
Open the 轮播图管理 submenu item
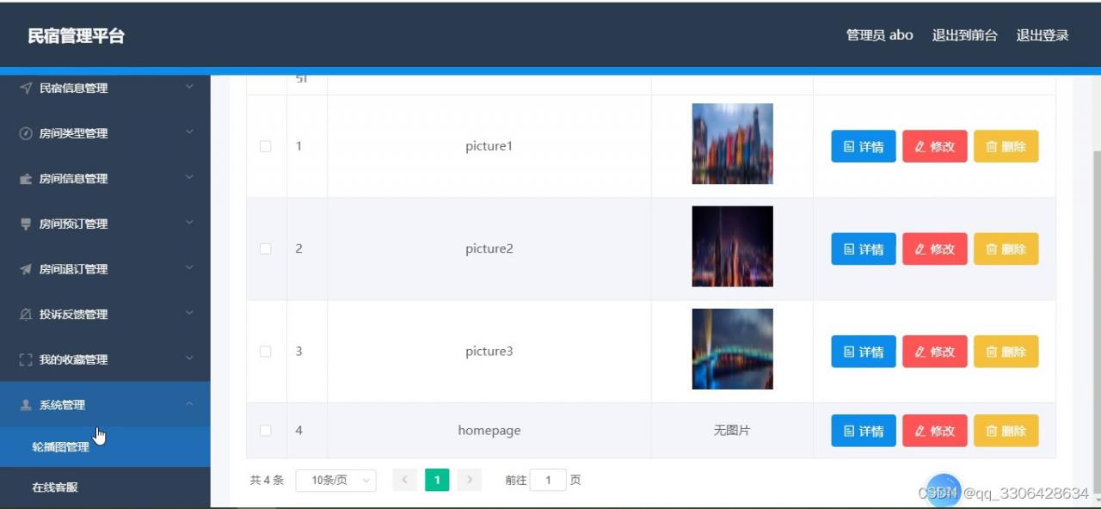[105, 447]
